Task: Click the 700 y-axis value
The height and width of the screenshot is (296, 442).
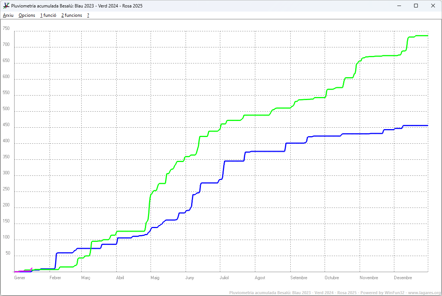Action: pos(6,44)
